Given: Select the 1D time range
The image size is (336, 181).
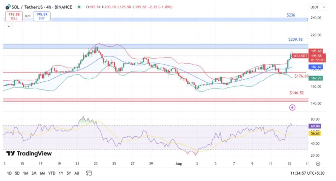Looking at the screenshot, I should [10, 173].
